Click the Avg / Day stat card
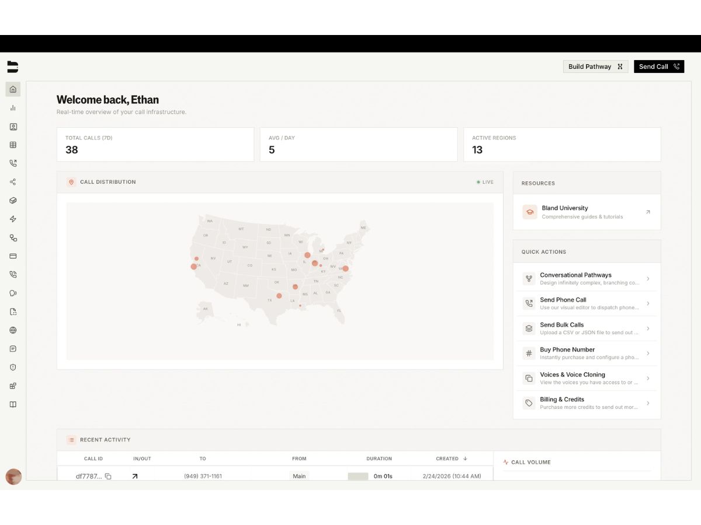The width and height of the screenshot is (701, 525). click(359, 144)
